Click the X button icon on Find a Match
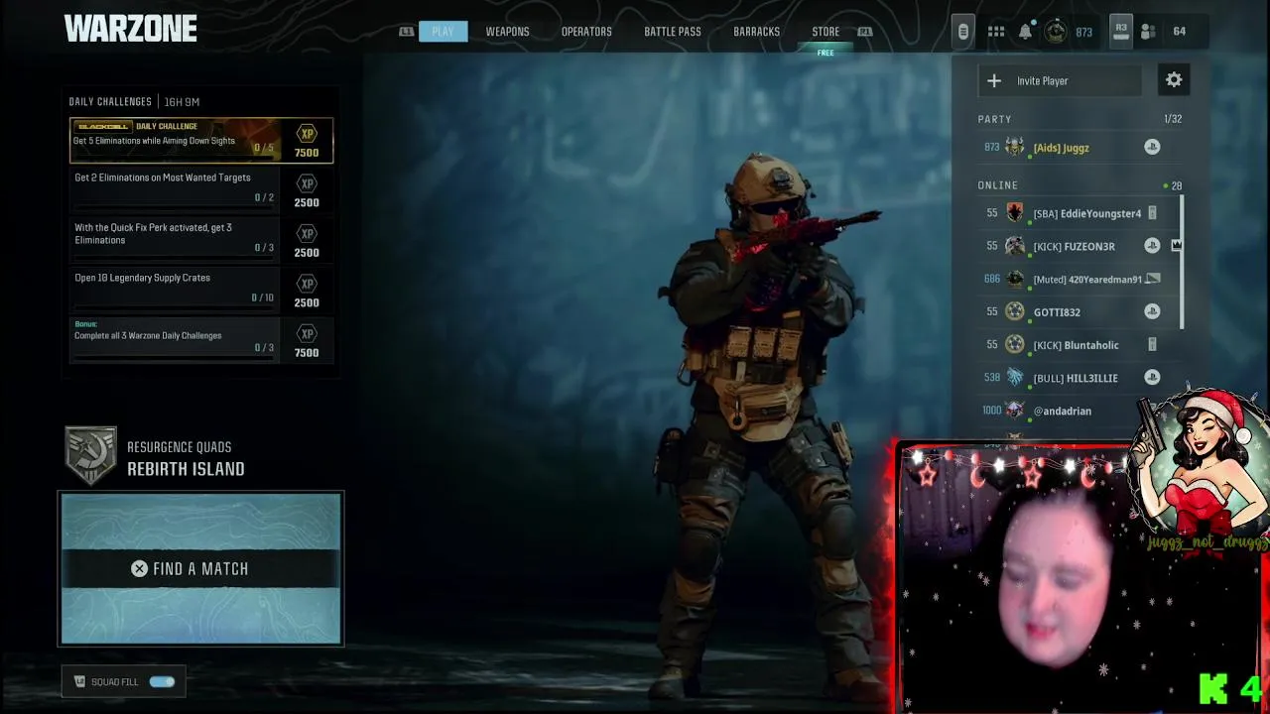The image size is (1270, 714). [x=139, y=568]
